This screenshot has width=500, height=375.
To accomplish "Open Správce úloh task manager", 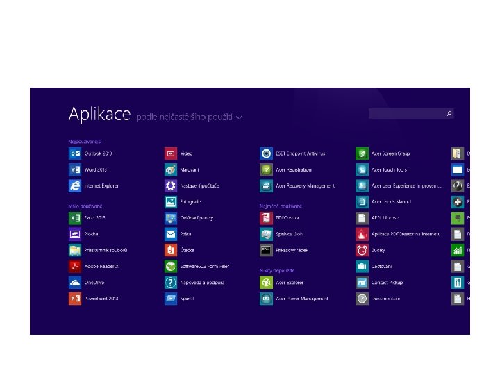I will 281,234.
